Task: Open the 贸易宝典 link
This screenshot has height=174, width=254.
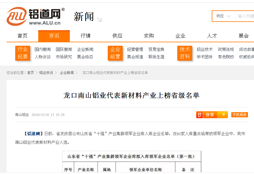Action: pos(156,49)
